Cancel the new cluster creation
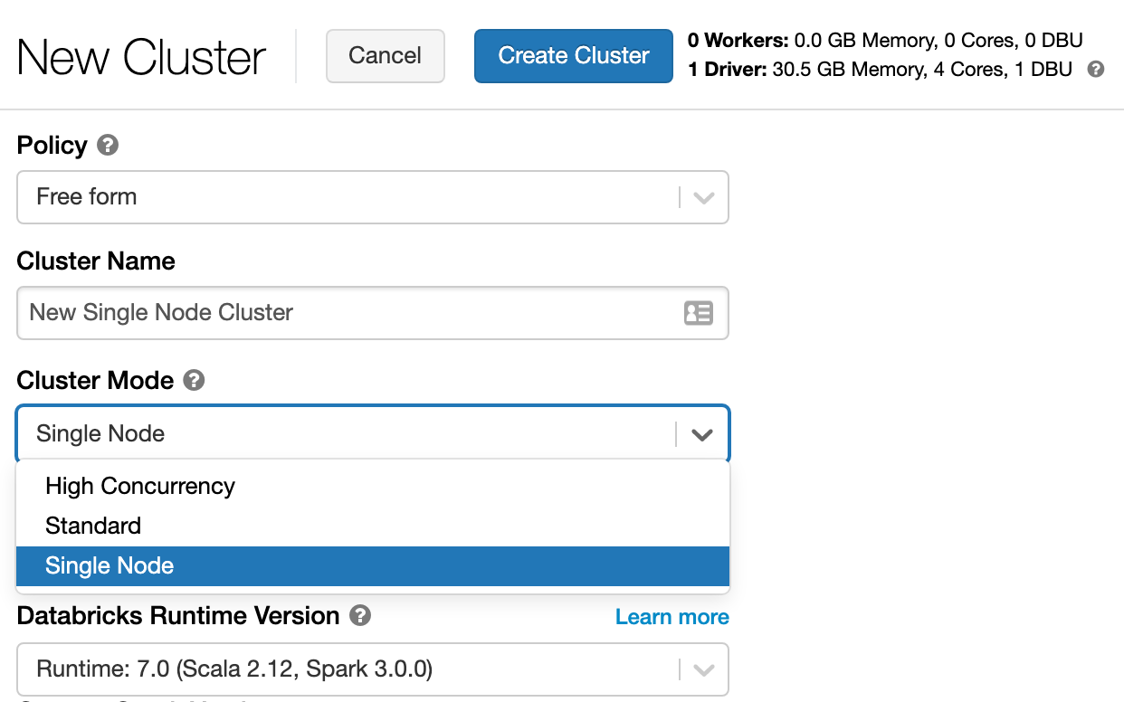1124x702 pixels. coord(385,55)
